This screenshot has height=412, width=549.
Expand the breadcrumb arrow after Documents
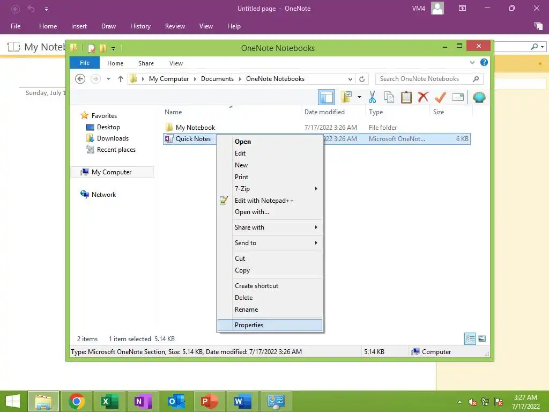pyautogui.click(x=240, y=79)
